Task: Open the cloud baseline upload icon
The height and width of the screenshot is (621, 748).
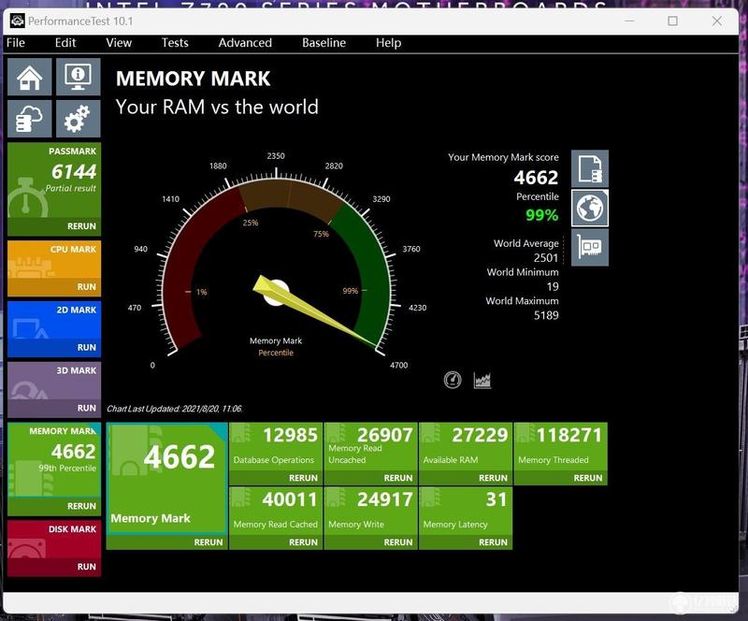Action: click(30, 119)
